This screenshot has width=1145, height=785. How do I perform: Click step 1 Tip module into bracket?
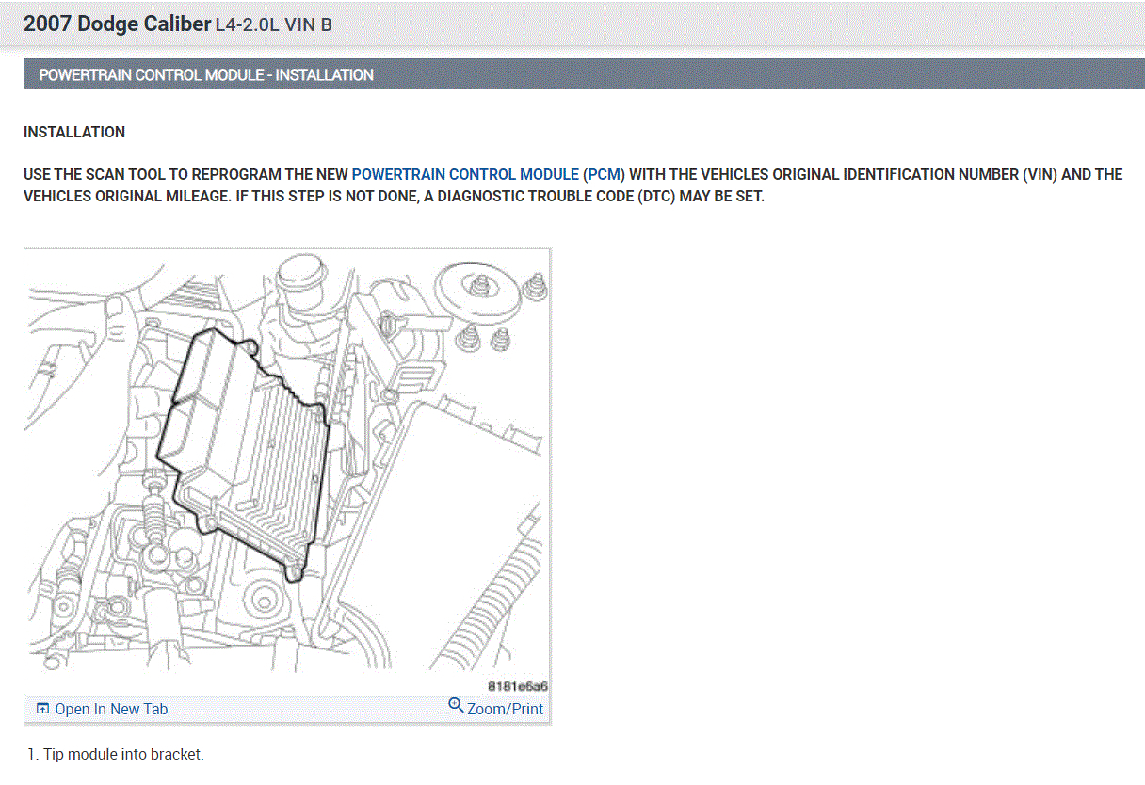pos(116,755)
